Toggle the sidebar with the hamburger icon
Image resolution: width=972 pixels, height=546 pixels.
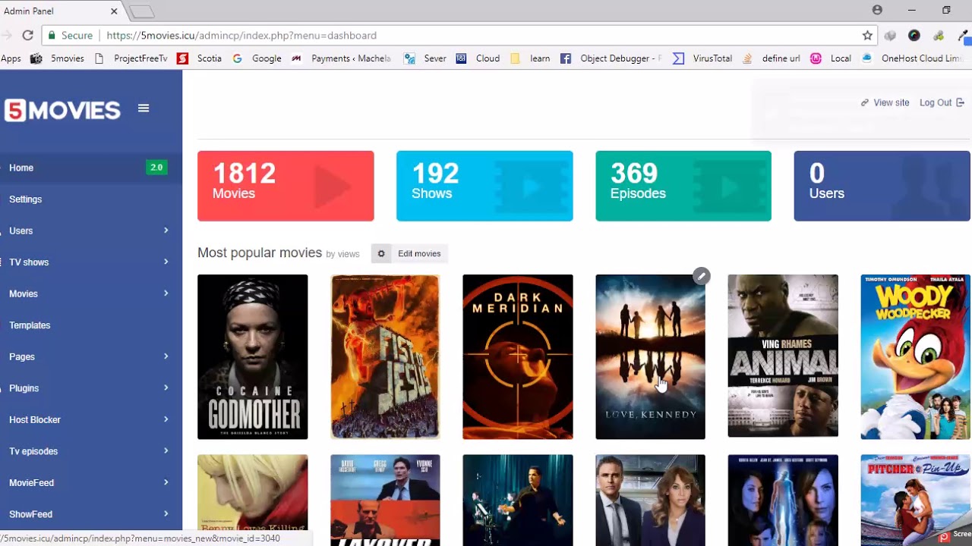144,108
